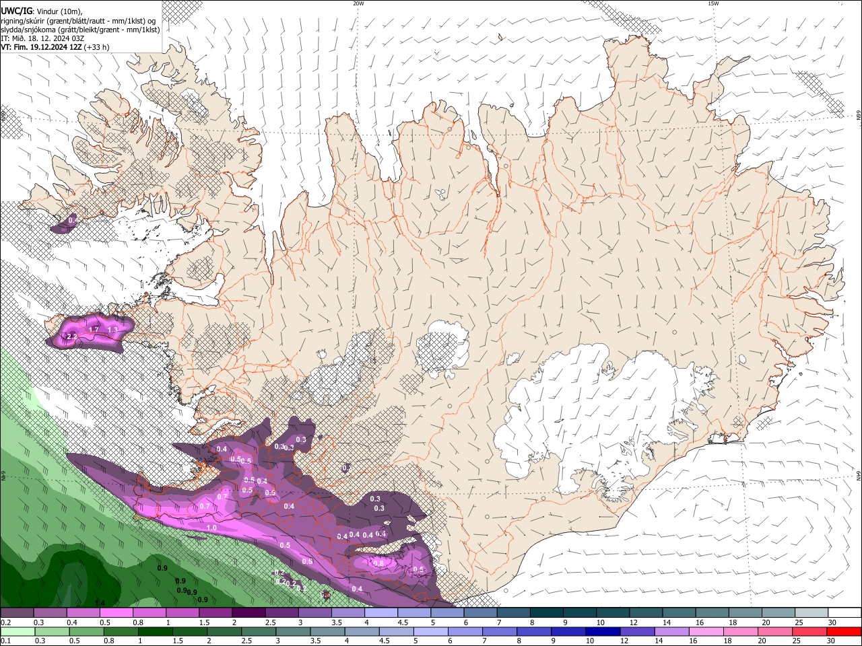Click the upper legend swatch between 8 and 9
This screenshot has height=646, width=862.
547,613
